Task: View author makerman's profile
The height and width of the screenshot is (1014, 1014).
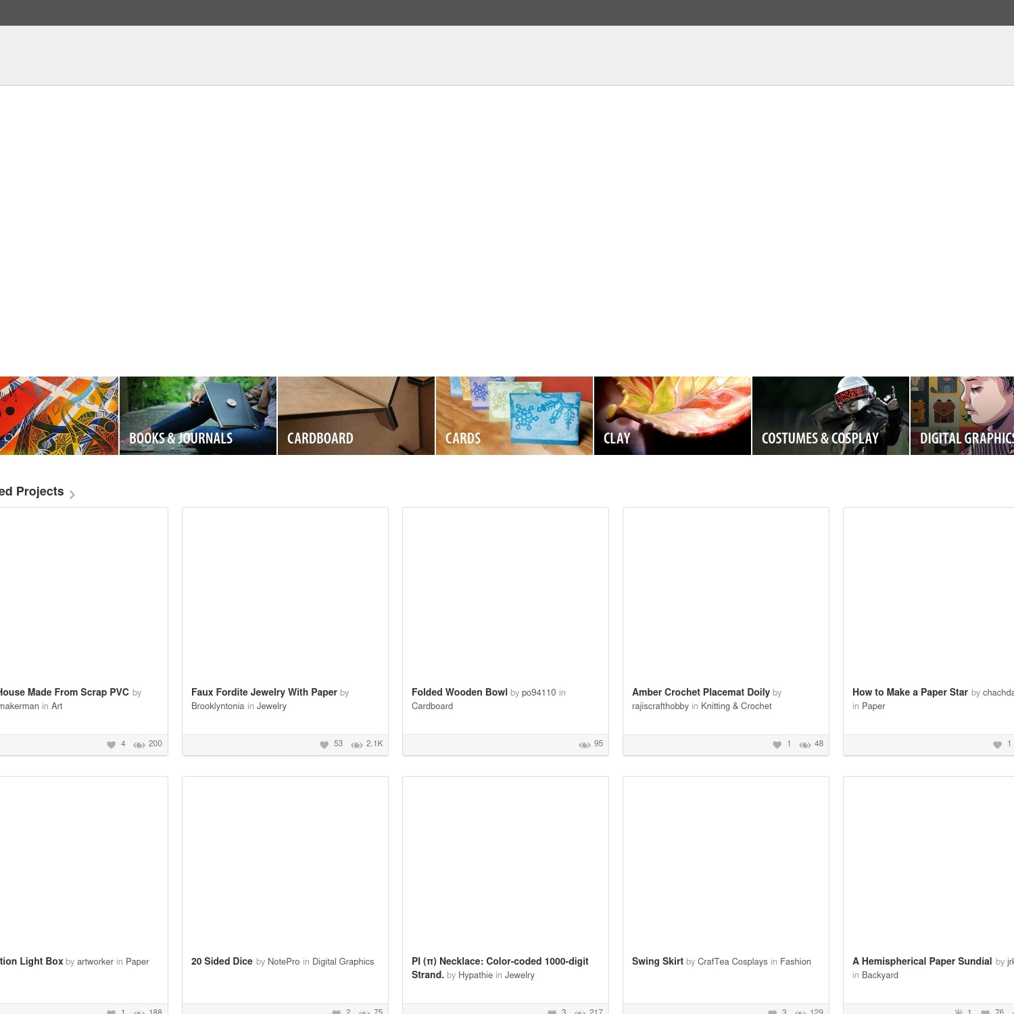Action: 20,706
